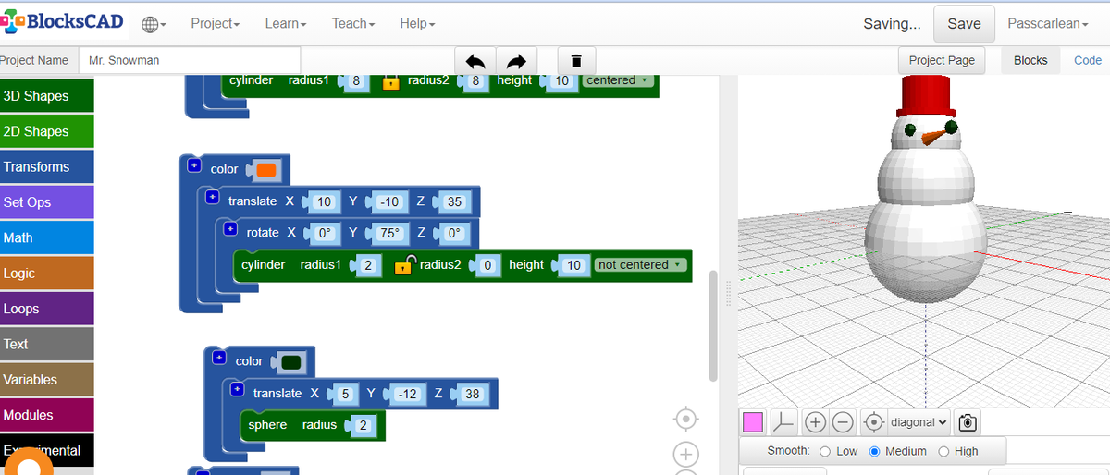Edit cone height value 10
Image resolution: width=1110 pixels, height=475 pixels.
click(x=573, y=266)
